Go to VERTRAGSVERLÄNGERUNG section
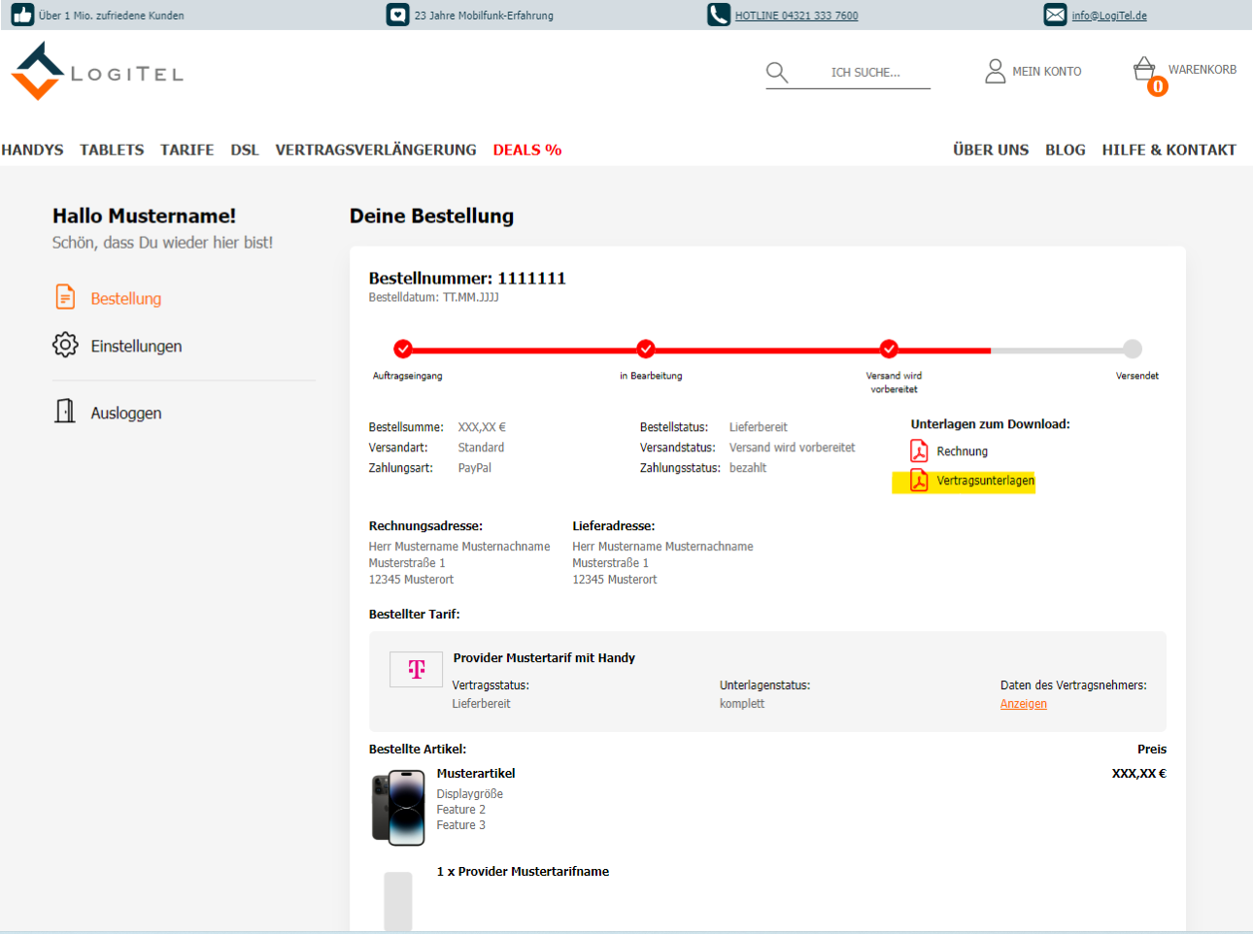The width and height of the screenshot is (1253, 934). 376,150
